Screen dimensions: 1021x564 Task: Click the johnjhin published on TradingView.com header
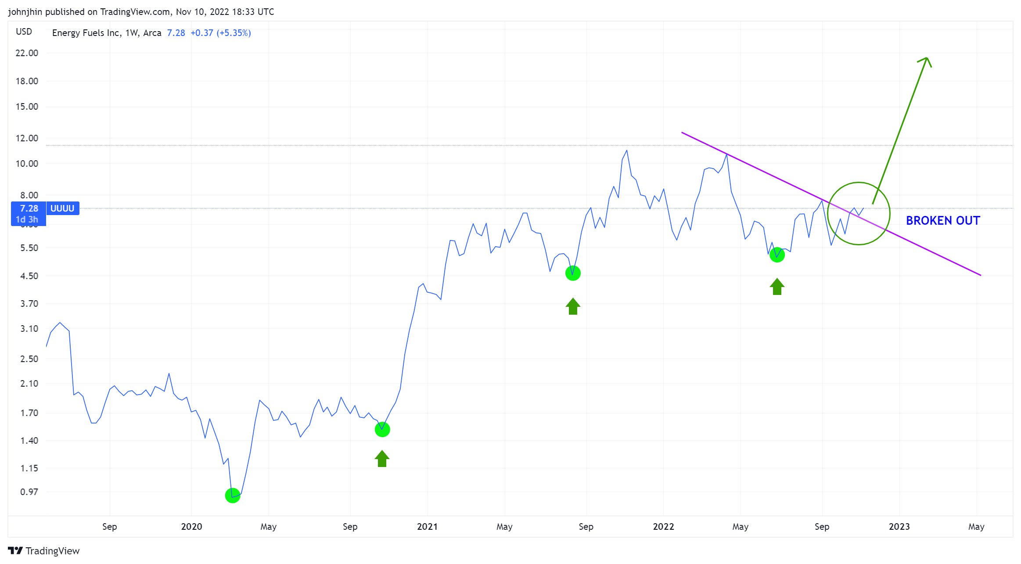click(141, 12)
